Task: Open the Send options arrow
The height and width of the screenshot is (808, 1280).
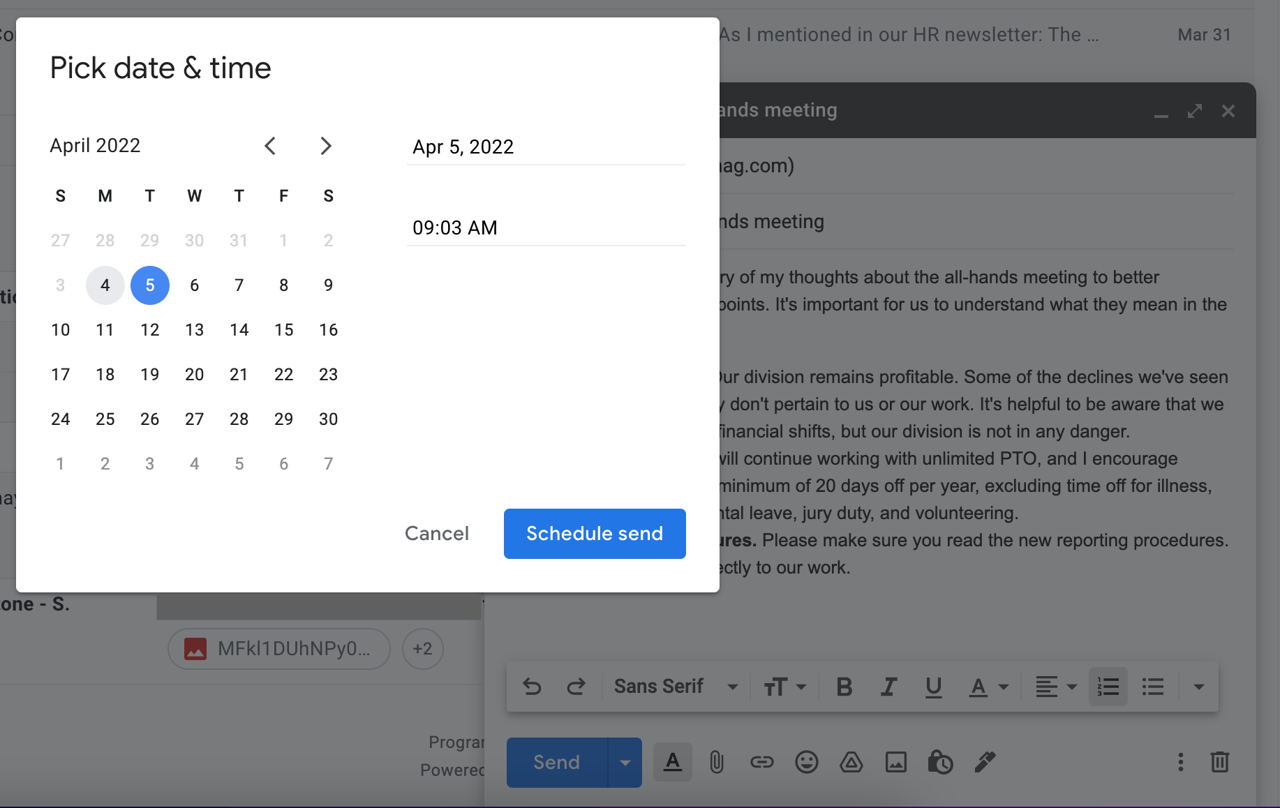Action: tap(625, 762)
